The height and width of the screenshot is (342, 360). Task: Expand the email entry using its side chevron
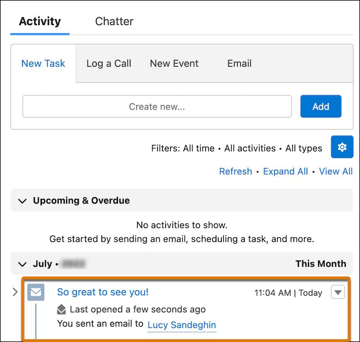click(x=14, y=292)
